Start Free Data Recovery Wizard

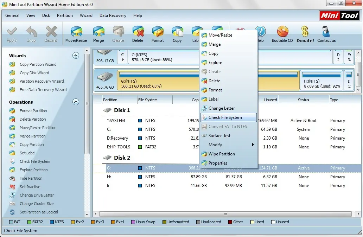[43, 90]
